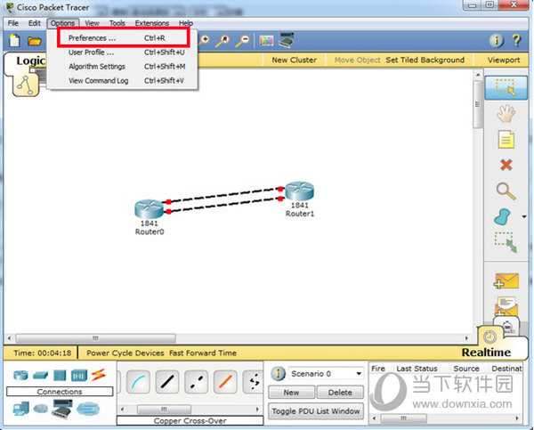Click the workspace vertical scrollbar thumb
Viewport: 534px width, 430px height.
[477, 104]
